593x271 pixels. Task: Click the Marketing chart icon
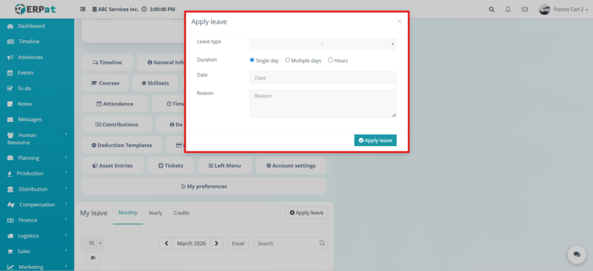(10, 267)
